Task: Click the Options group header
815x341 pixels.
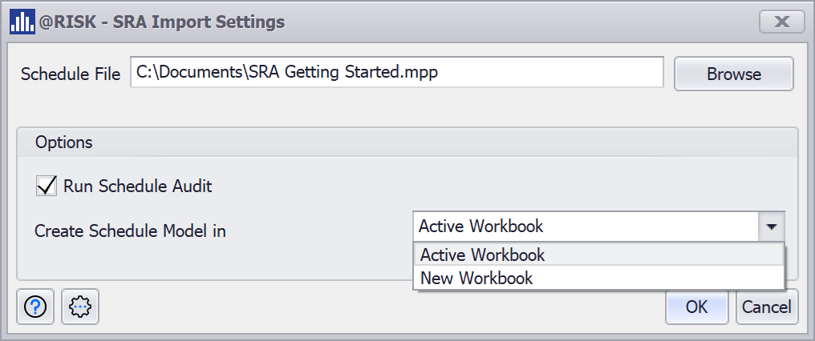Action: [x=63, y=142]
